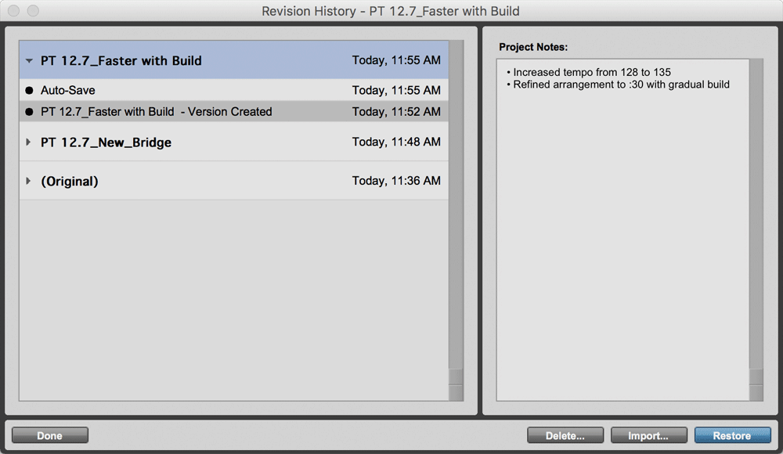Screen dimensions: 783x454
Task: Select (Original) version name
Action: click(x=70, y=182)
